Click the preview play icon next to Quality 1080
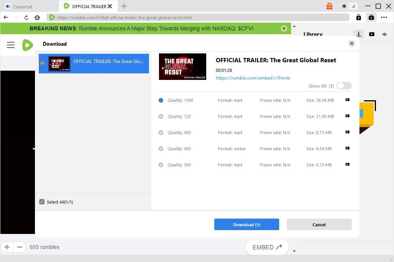The image size is (394, 262). (x=347, y=100)
